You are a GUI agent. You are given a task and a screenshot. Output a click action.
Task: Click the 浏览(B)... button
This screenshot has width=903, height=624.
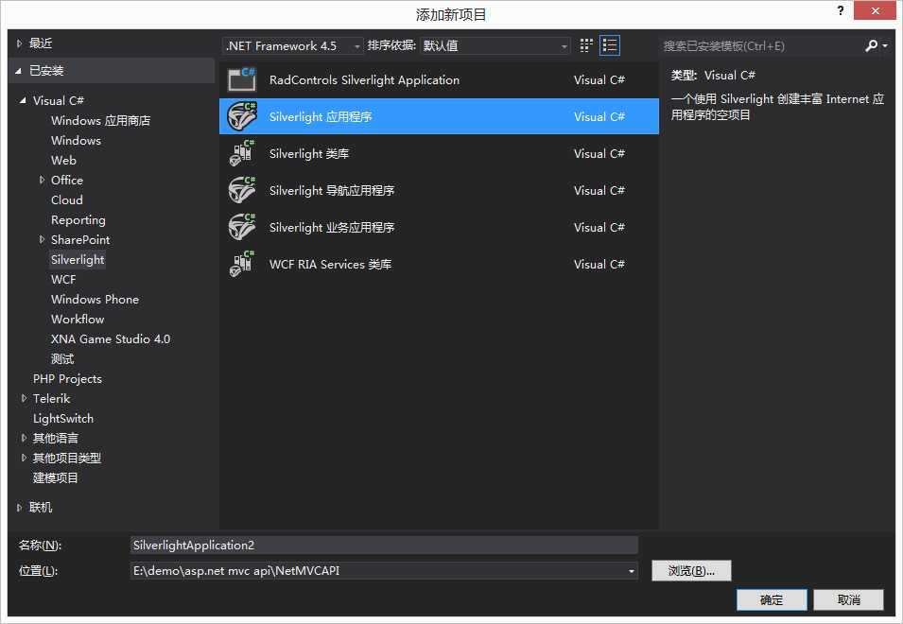(x=691, y=570)
